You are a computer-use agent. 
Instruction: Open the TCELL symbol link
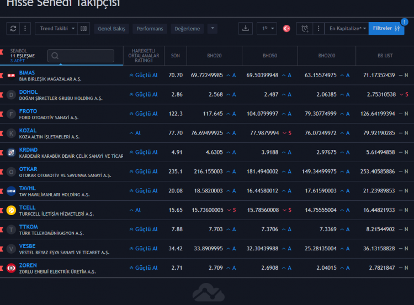click(27, 207)
